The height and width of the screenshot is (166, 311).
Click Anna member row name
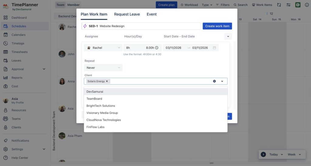coord(71,81)
